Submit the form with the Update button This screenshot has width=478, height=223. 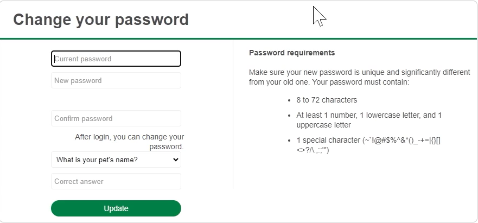click(x=116, y=208)
